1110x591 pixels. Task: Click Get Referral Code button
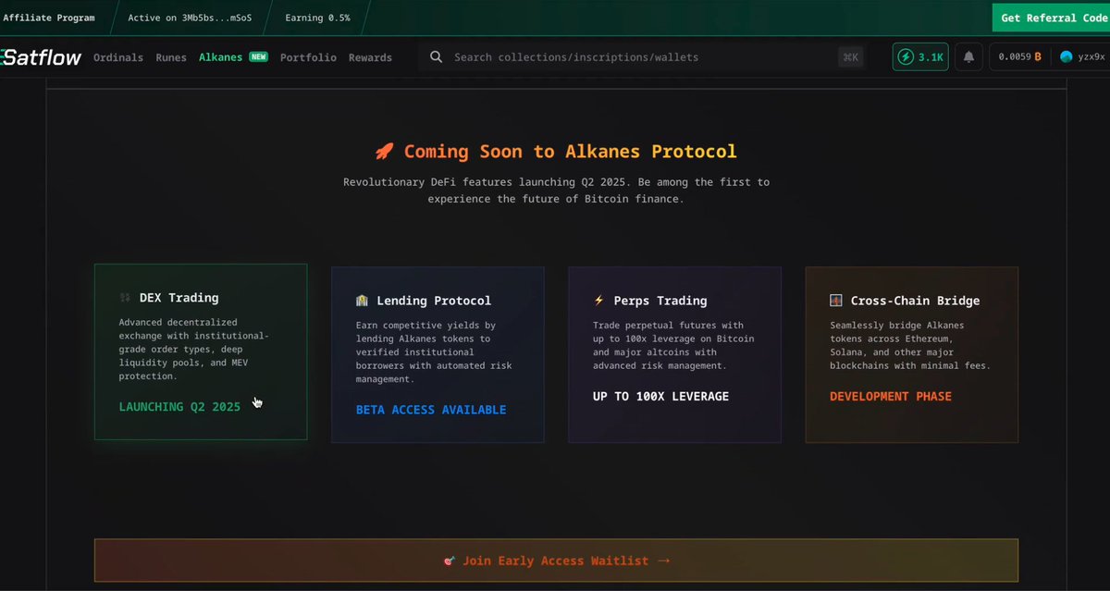pyautogui.click(x=1051, y=18)
